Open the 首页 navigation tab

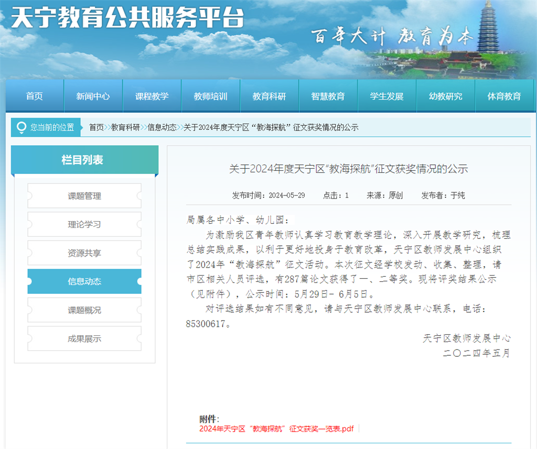point(35,96)
